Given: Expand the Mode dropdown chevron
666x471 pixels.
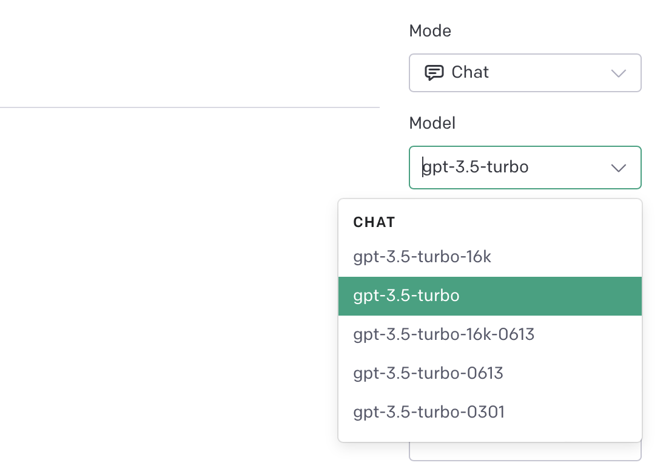Looking at the screenshot, I should pyautogui.click(x=618, y=73).
